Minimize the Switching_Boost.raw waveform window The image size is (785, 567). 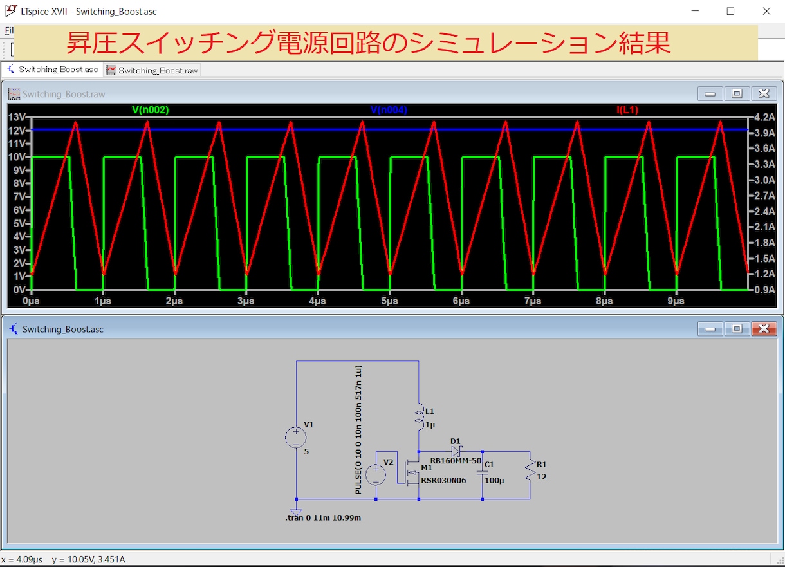[x=710, y=94]
